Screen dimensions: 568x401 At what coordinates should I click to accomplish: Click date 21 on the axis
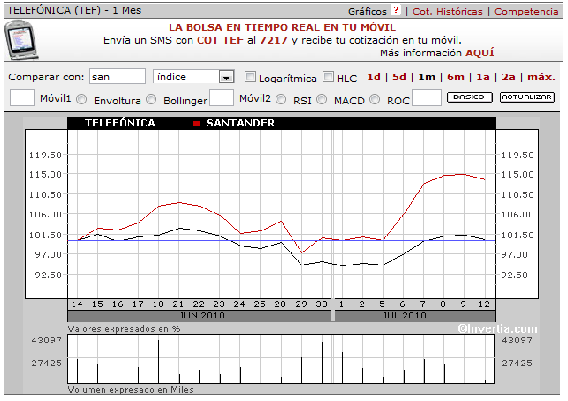pos(178,304)
